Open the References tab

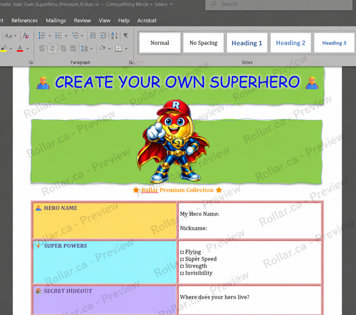click(x=25, y=21)
